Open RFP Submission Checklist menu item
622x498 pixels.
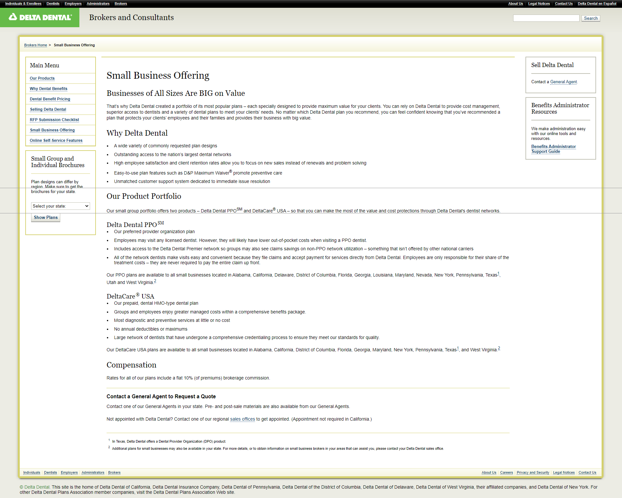tap(54, 120)
